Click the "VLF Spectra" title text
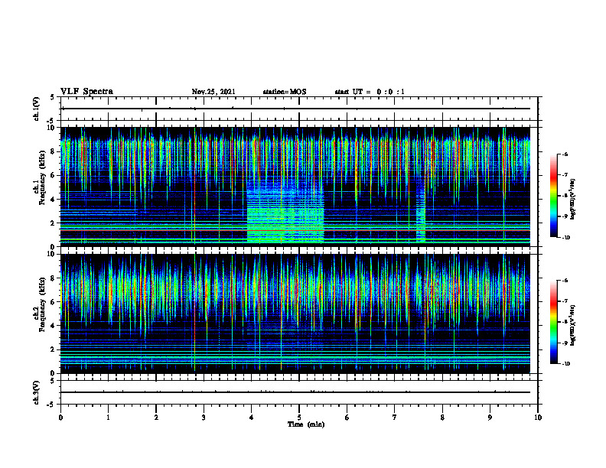Screen dimensions: 606x468 pos(86,92)
